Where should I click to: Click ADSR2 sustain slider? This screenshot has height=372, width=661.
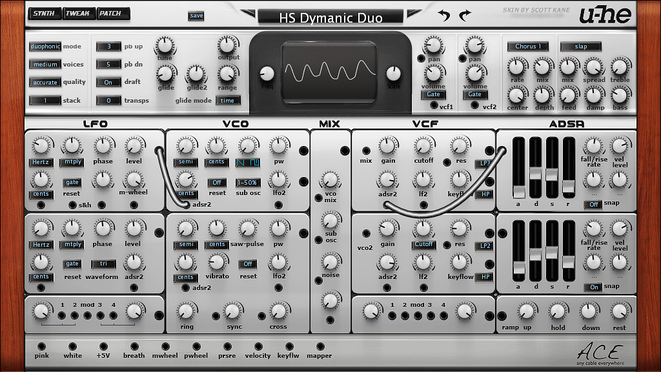(x=551, y=253)
